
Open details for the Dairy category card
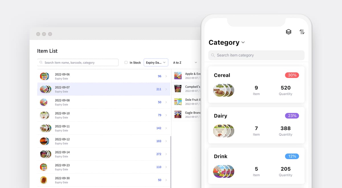point(256,125)
